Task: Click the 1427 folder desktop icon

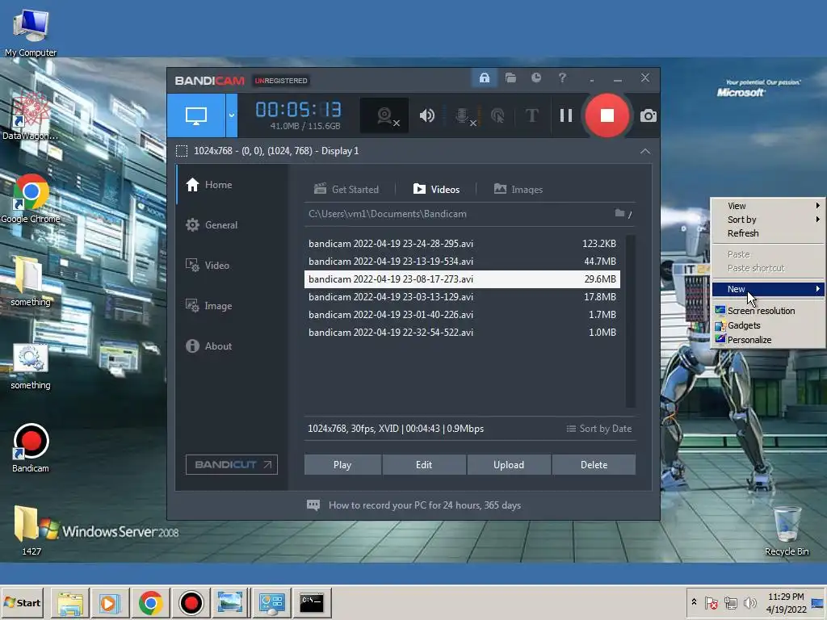Action: [x=31, y=530]
